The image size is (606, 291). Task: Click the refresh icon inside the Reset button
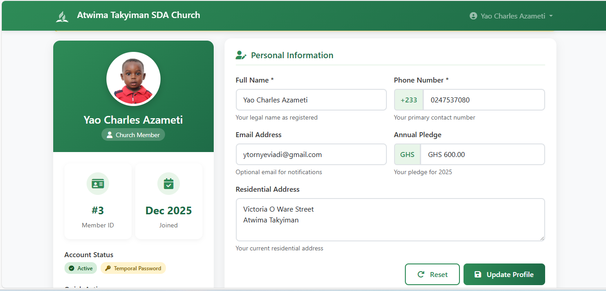pos(422,274)
